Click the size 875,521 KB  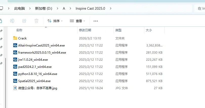click(154, 81)
